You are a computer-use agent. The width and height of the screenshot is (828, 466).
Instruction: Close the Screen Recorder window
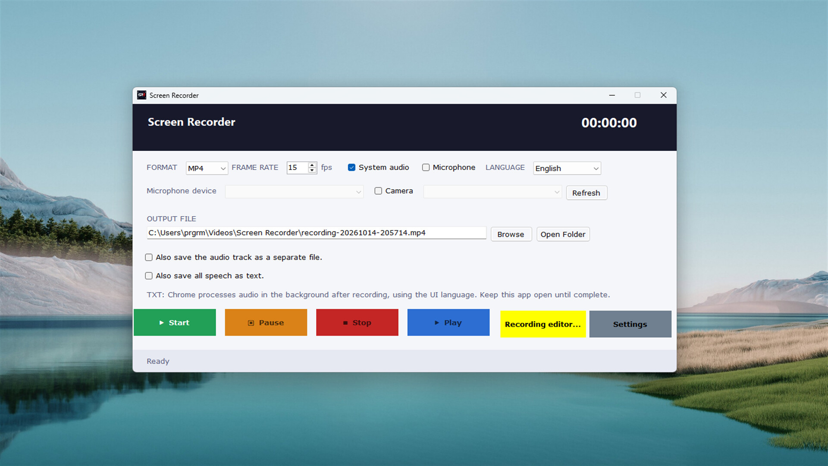point(663,95)
